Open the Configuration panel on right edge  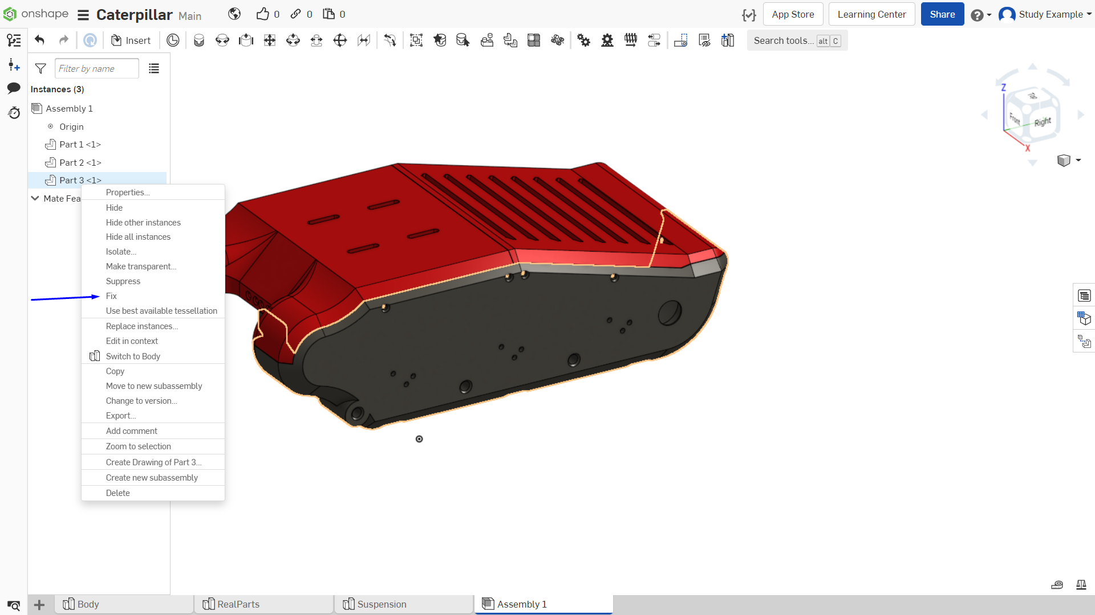point(1084,318)
